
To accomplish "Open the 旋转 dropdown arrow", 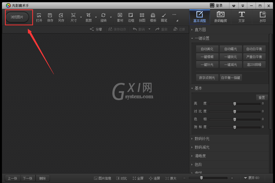I will tap(111, 17).
